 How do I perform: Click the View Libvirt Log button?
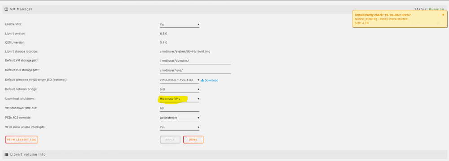pos(22,140)
